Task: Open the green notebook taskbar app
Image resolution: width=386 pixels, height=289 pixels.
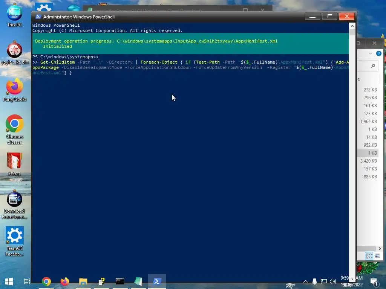Action: point(139,281)
